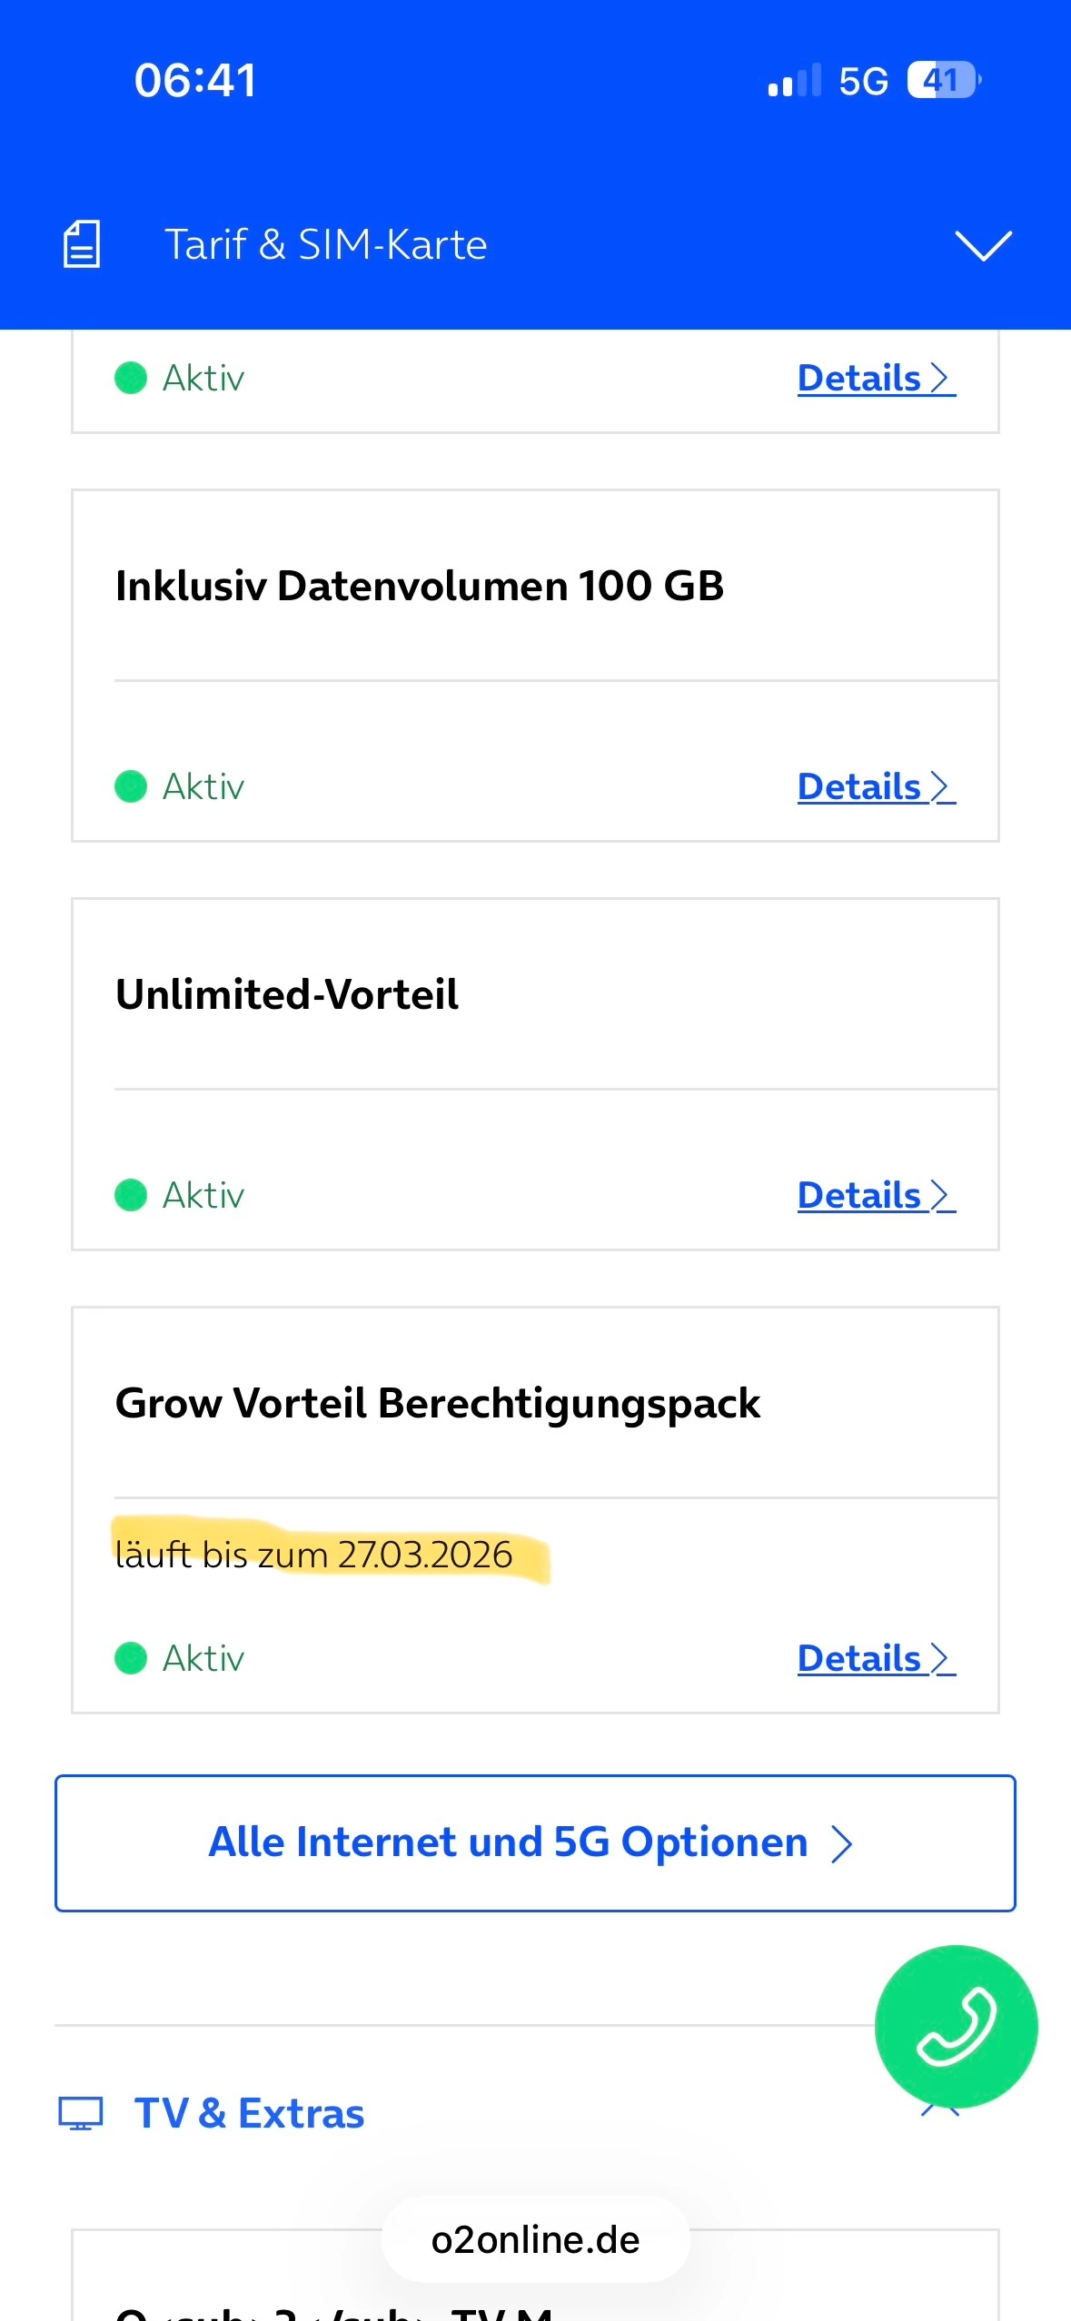Open Alle Internet und 5G Optionen
Screen dimensions: 1071x2321
click(535, 1843)
